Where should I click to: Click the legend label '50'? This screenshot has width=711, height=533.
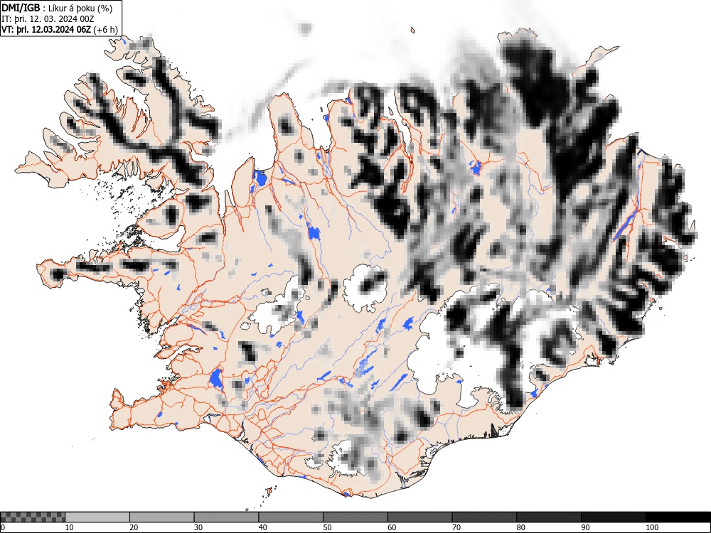[327, 527]
